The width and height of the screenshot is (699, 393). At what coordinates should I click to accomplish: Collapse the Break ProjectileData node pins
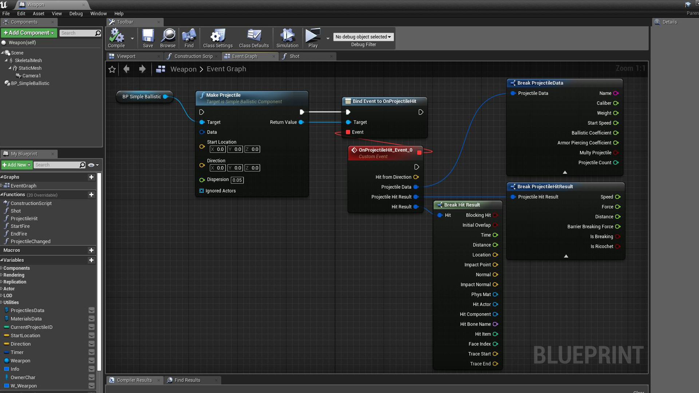pos(565,172)
